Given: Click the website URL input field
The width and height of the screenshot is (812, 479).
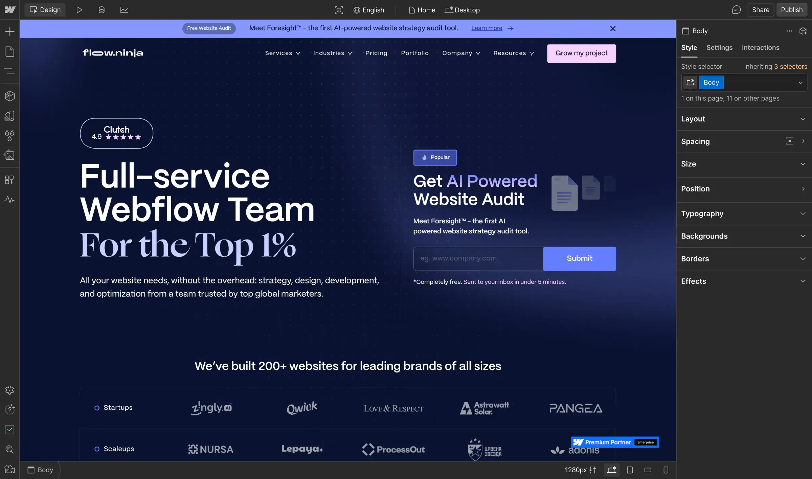Looking at the screenshot, I should tap(478, 258).
